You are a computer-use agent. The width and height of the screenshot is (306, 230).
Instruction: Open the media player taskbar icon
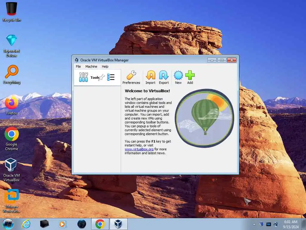[x=62, y=224]
